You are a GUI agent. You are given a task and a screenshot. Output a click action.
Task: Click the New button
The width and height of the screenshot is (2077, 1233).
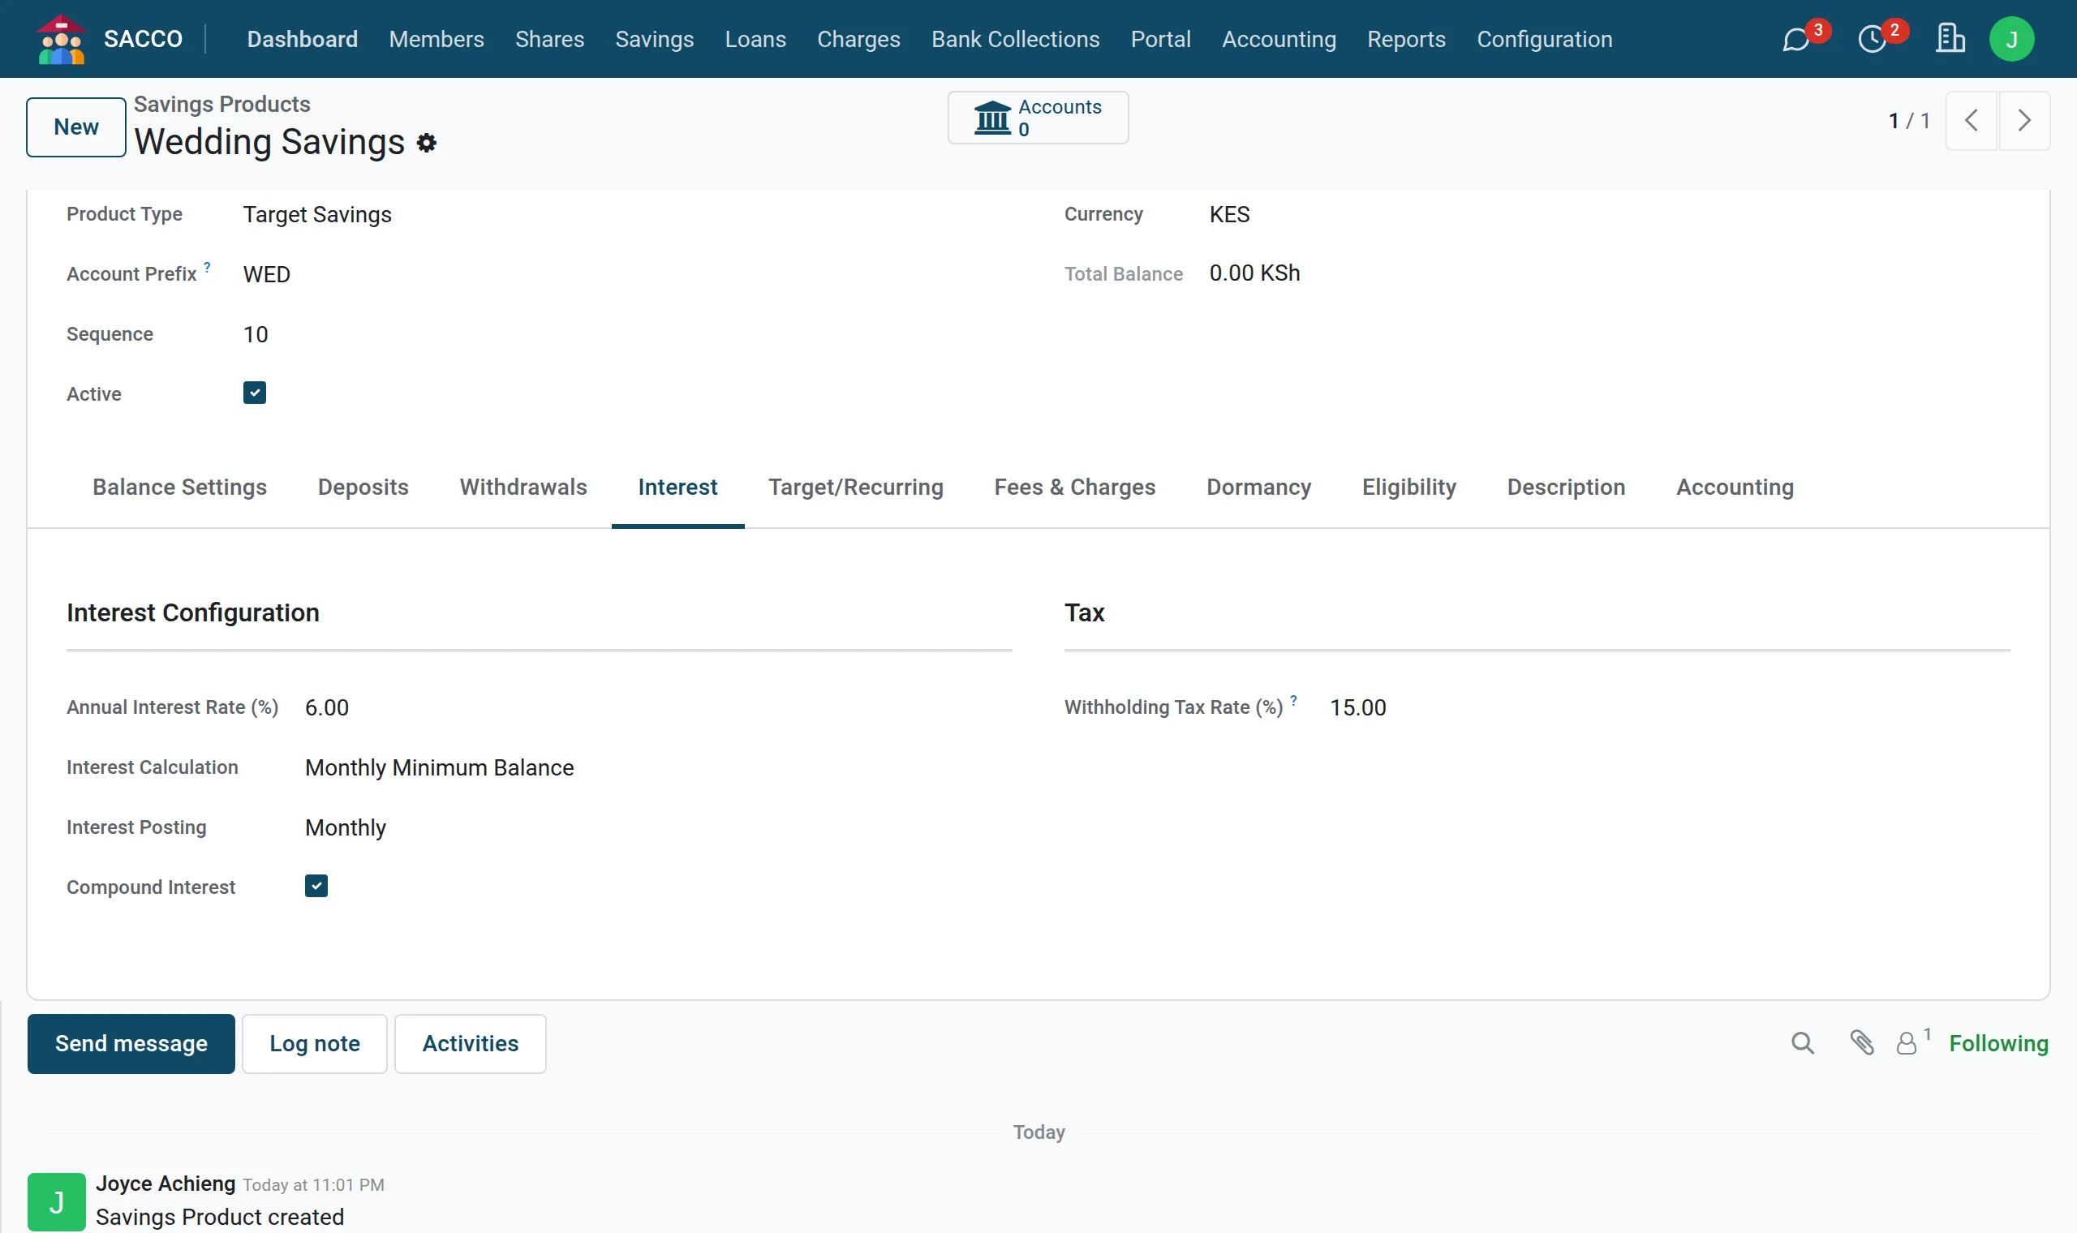pos(75,127)
